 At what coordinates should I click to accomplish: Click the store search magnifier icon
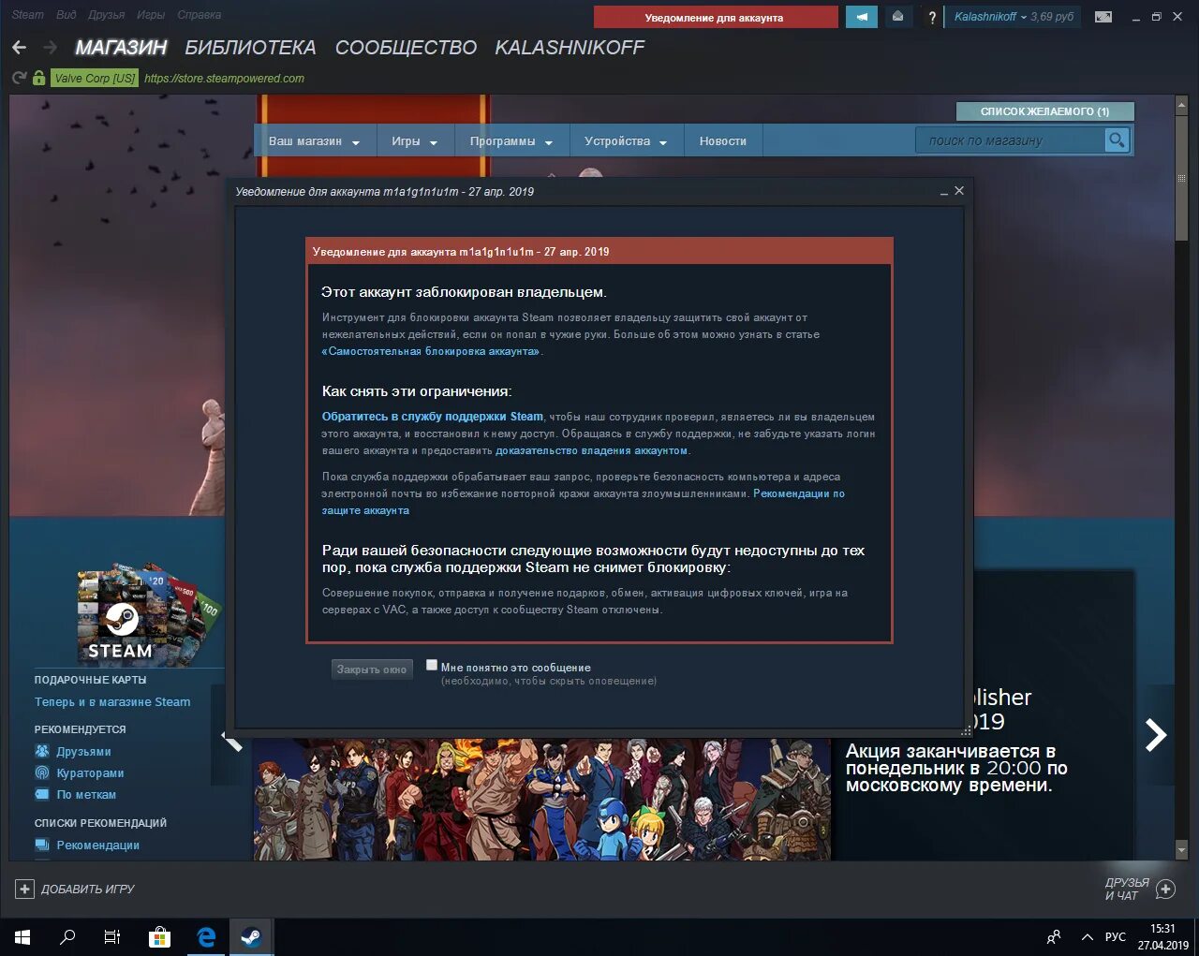pyautogui.click(x=1116, y=140)
